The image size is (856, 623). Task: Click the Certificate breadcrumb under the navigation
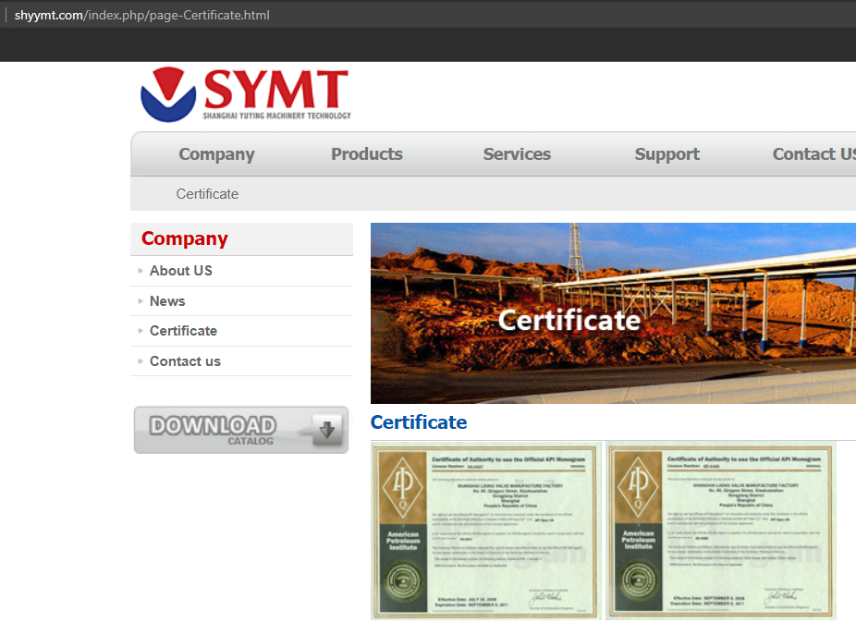click(207, 194)
